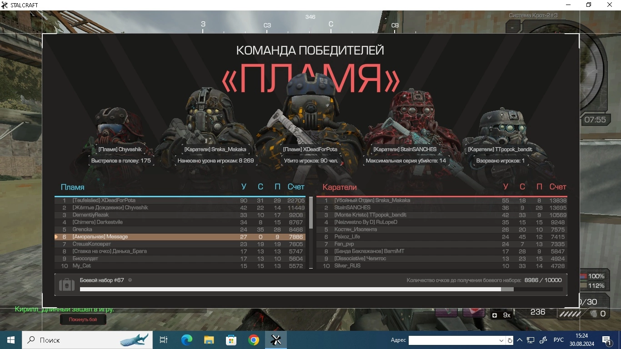Open Task View on the taskbar

pos(164,340)
